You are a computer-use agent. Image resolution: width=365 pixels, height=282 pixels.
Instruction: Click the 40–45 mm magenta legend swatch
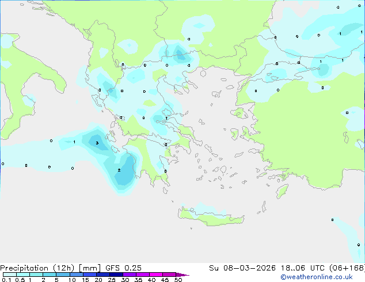[156, 275]
